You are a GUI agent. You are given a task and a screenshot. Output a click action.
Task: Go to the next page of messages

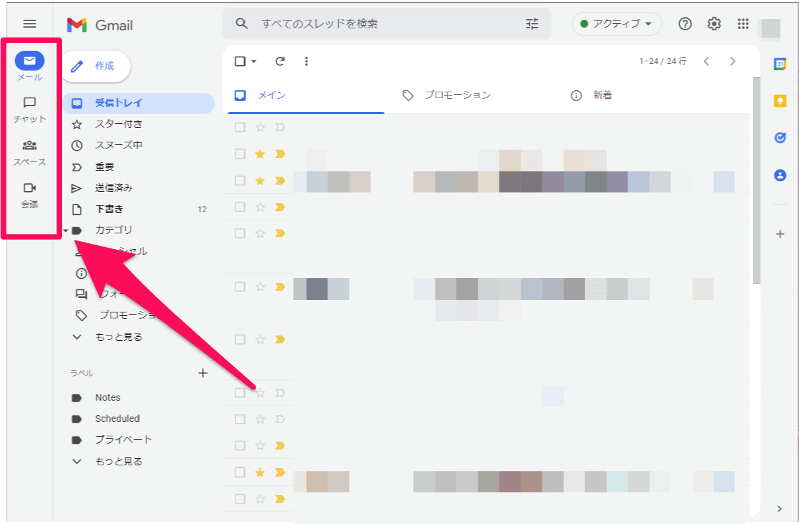point(732,61)
